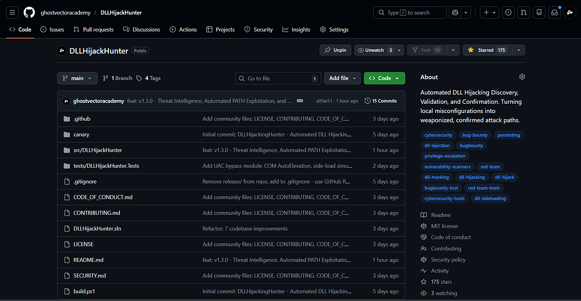Image resolution: width=581 pixels, height=301 pixels.
Task: Open the MIT license link
Action: point(444,226)
